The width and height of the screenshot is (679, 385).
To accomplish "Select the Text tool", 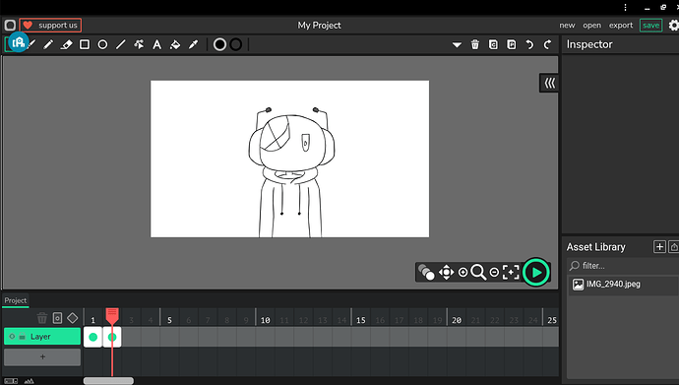I will (156, 44).
